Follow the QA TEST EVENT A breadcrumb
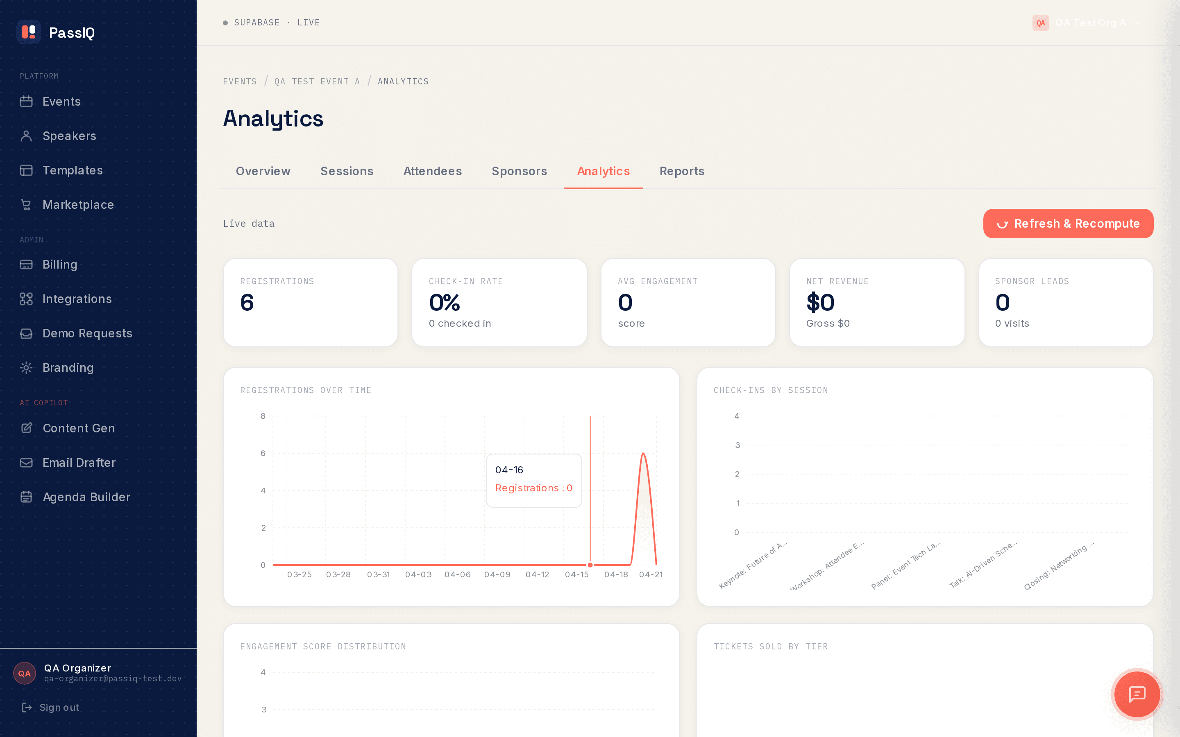1180x737 pixels. click(317, 81)
